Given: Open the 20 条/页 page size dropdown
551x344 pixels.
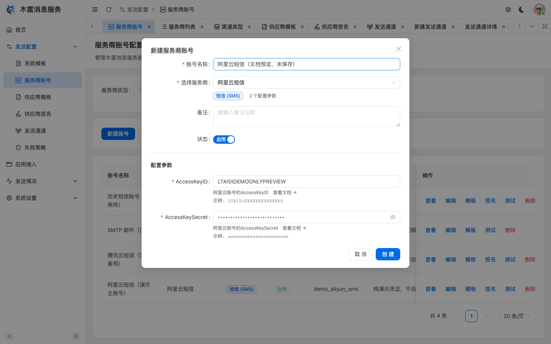Looking at the screenshot, I should 517,316.
